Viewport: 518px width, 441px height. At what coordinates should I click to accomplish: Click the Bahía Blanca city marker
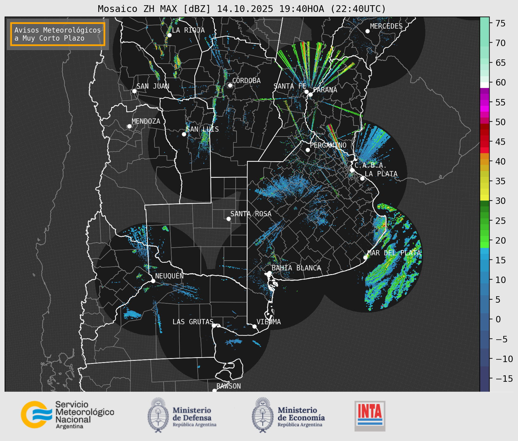(x=269, y=273)
